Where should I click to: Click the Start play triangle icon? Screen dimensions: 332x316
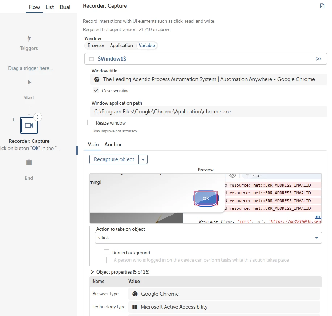tap(29, 82)
